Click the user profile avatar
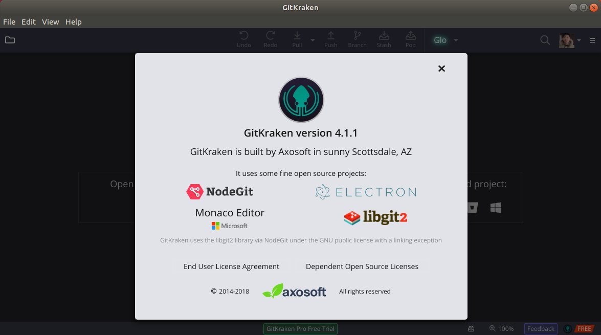The width and height of the screenshot is (601, 335). tap(567, 40)
